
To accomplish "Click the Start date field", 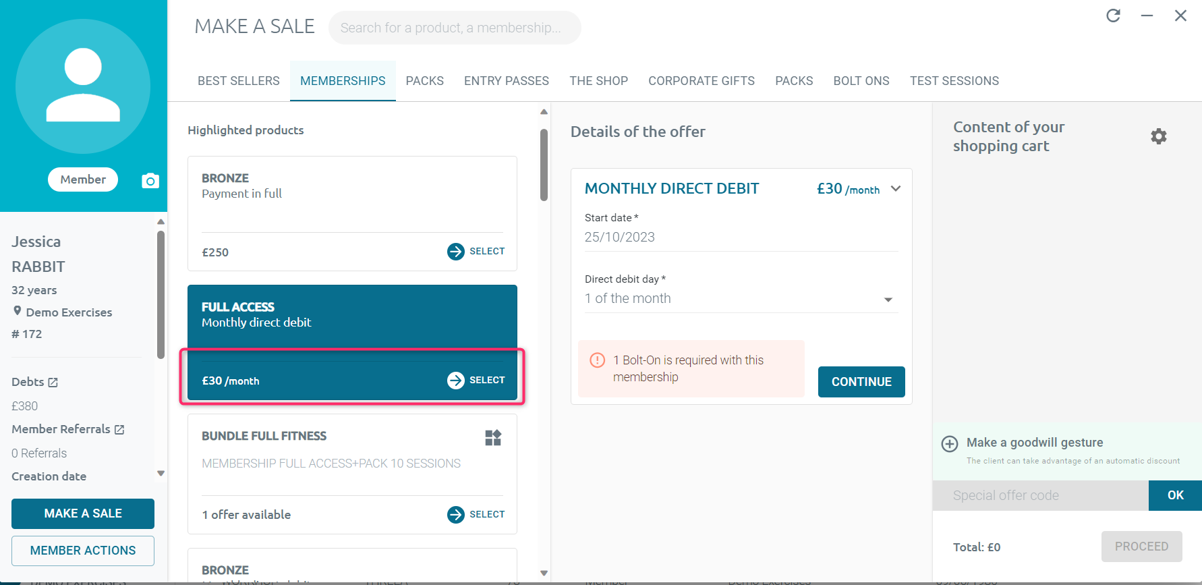I will (741, 237).
